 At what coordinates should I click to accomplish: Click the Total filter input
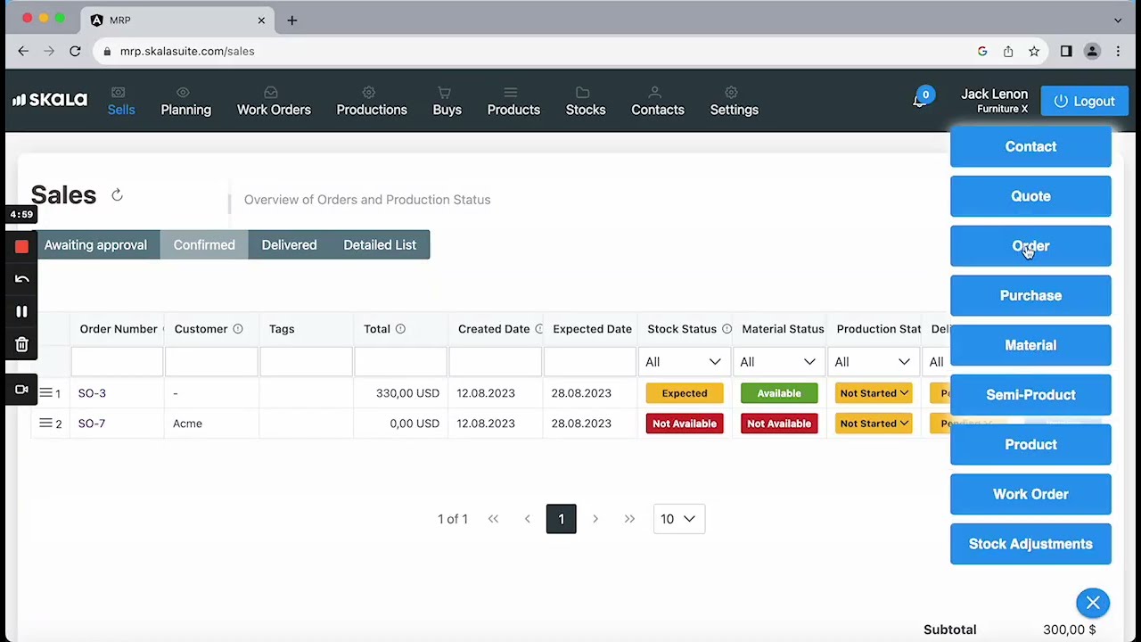click(x=400, y=362)
